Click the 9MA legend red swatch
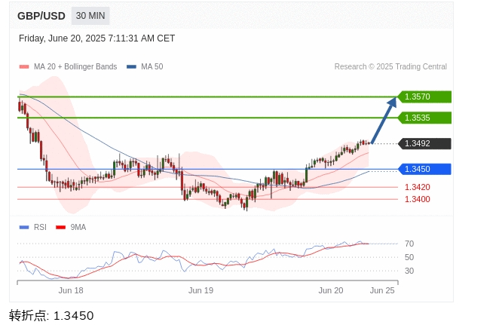The image size is (499, 328). [x=60, y=228]
